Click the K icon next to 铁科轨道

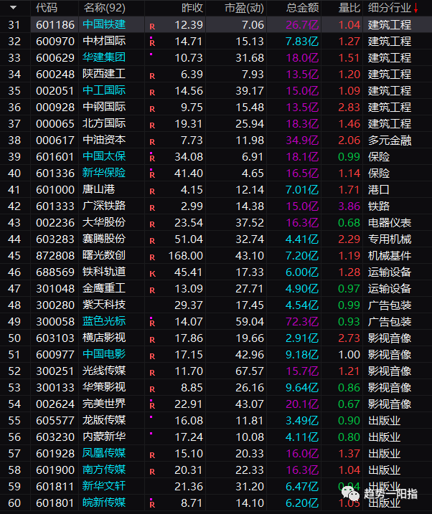click(152, 274)
